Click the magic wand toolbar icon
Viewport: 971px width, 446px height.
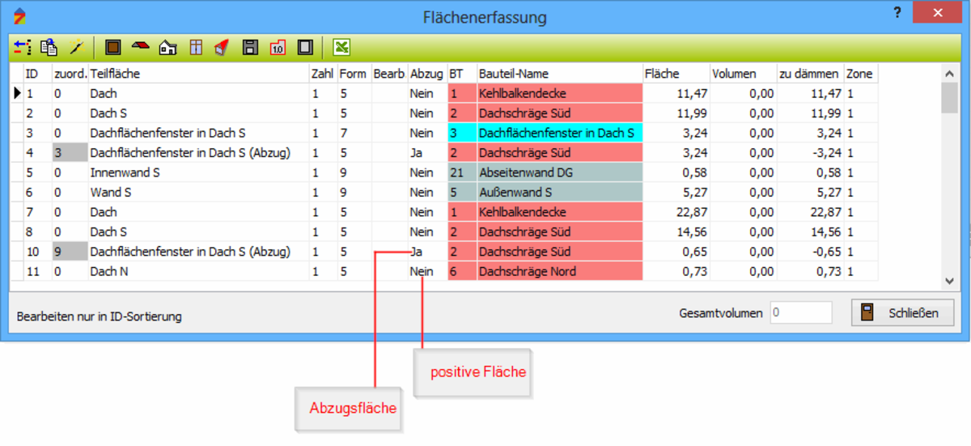tap(77, 47)
